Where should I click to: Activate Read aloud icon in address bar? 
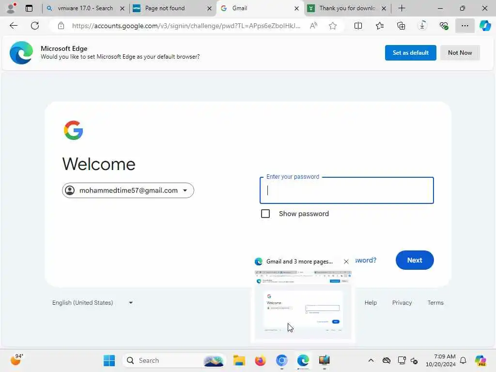click(x=313, y=26)
